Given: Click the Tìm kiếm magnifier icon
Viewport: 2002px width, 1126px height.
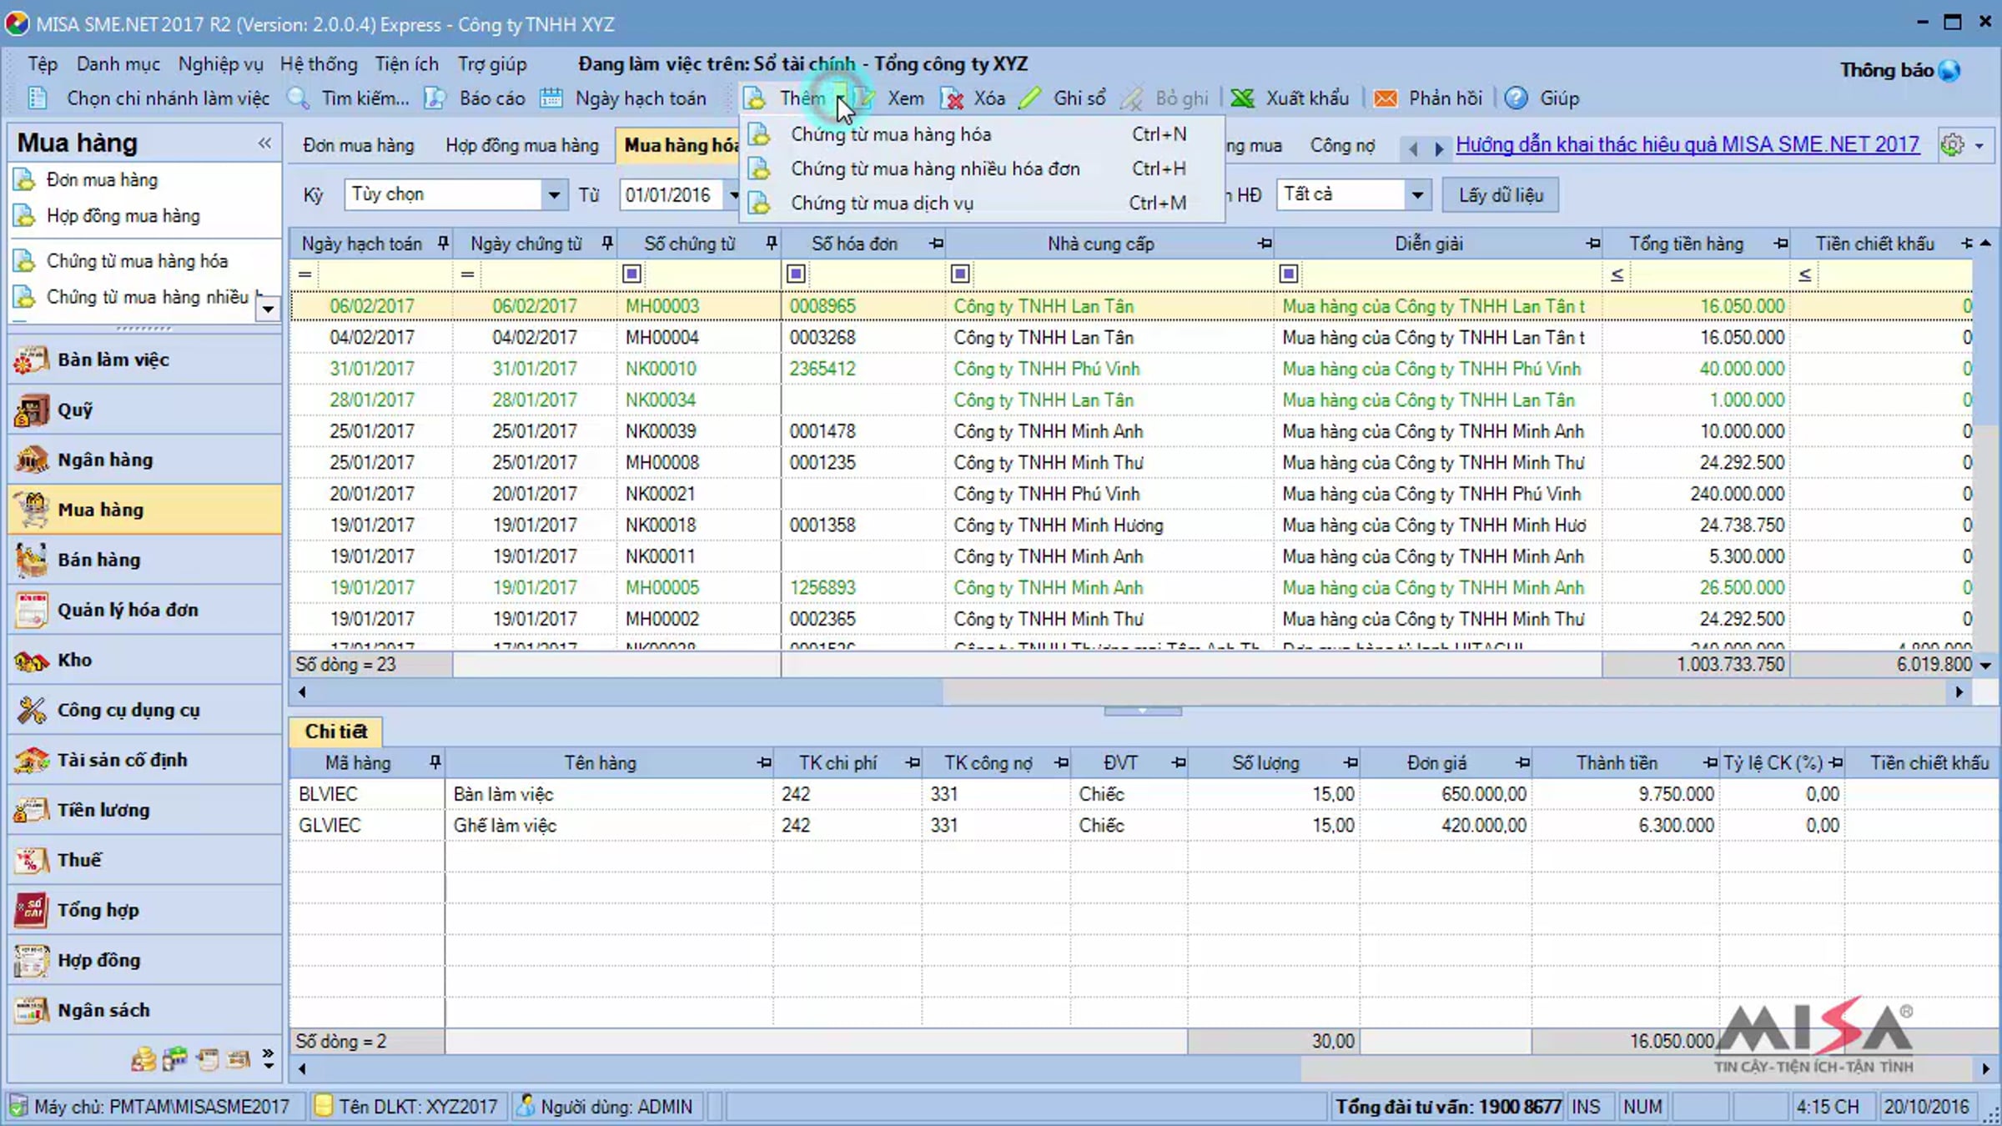Looking at the screenshot, I should 299,98.
